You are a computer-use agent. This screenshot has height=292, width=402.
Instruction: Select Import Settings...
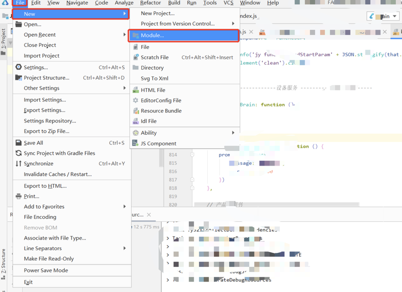45,99
